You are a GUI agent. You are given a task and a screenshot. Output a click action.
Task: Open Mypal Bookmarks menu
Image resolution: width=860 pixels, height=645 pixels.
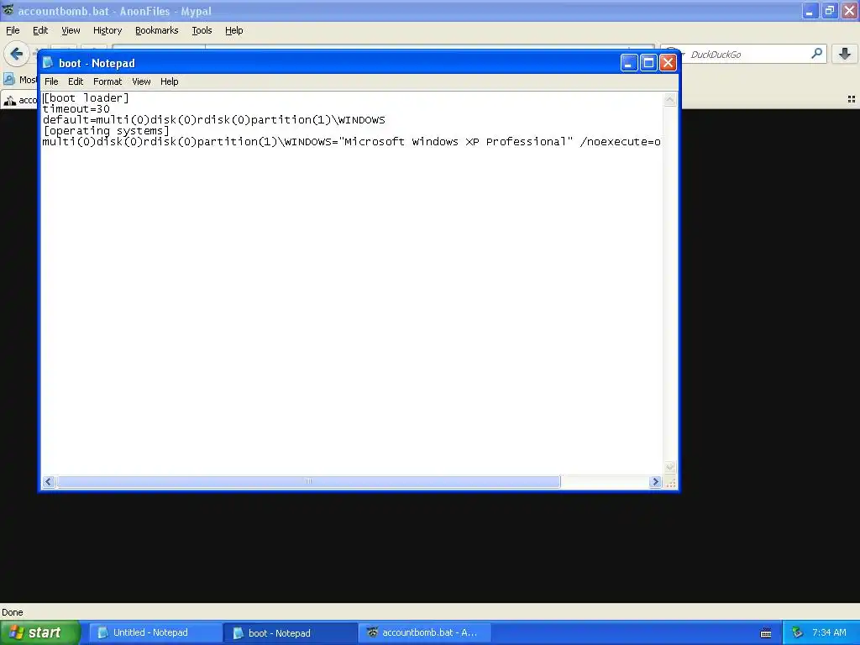tap(156, 30)
